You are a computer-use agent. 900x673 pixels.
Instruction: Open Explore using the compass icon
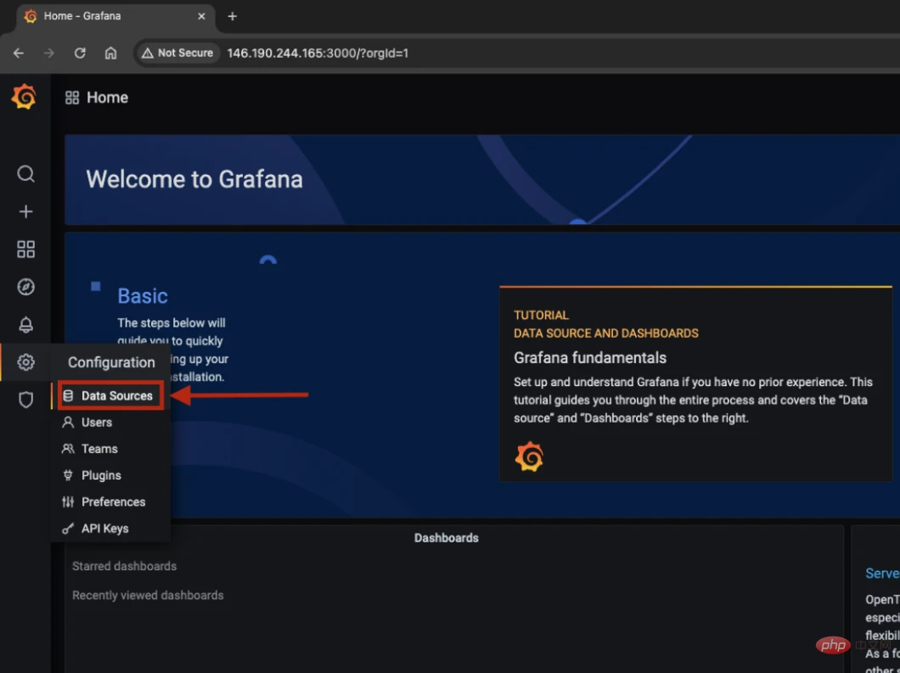pos(25,287)
